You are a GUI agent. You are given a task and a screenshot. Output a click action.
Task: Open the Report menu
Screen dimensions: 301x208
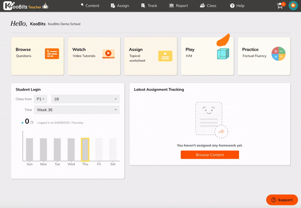pos(178,6)
